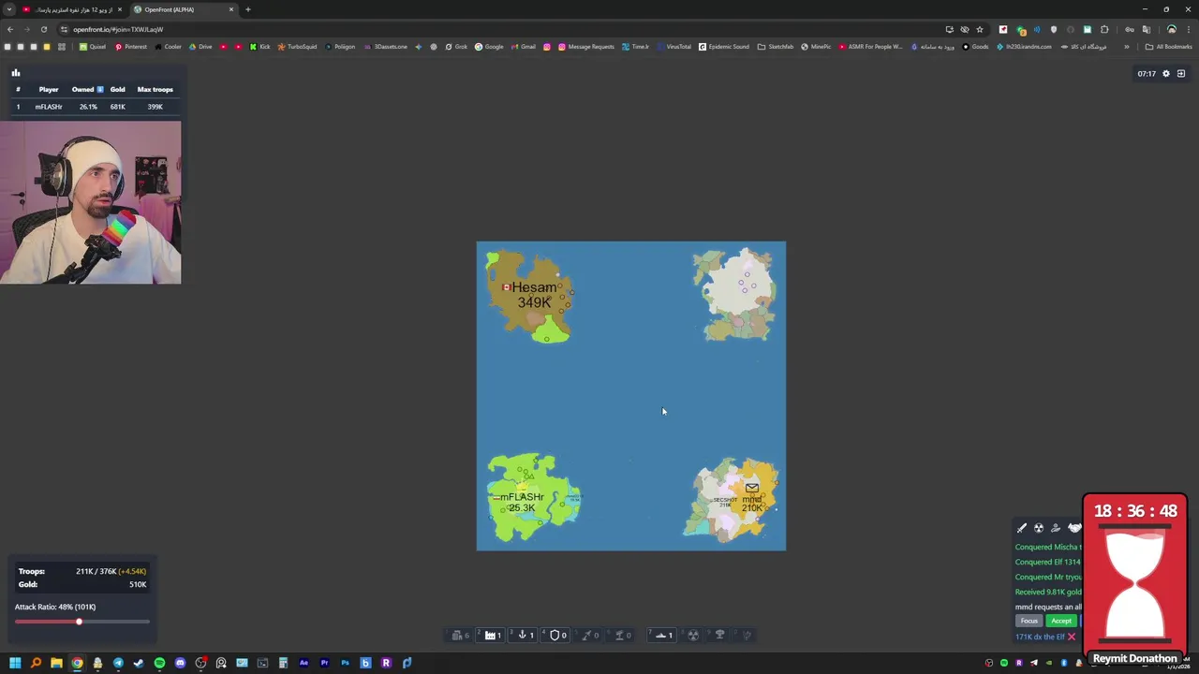This screenshot has height=674, width=1199.
Task: Click the exit game icon near timer
Action: click(x=1181, y=73)
